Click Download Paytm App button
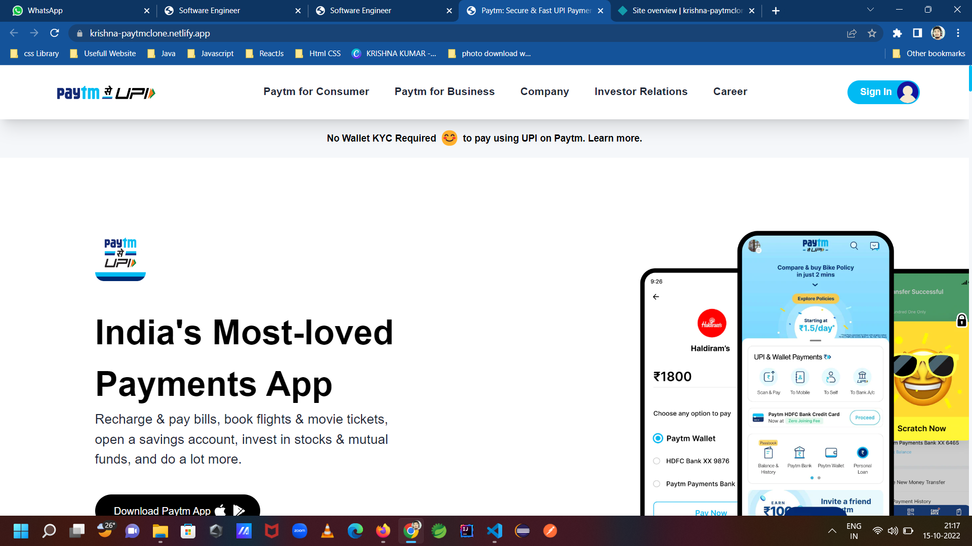 click(178, 506)
